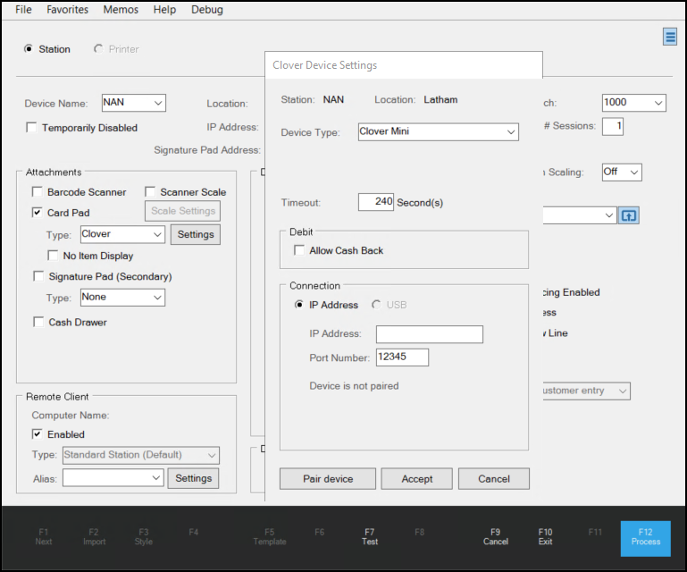This screenshot has width=687, height=572.
Task: Click the F5 Template function key
Action: 270,537
